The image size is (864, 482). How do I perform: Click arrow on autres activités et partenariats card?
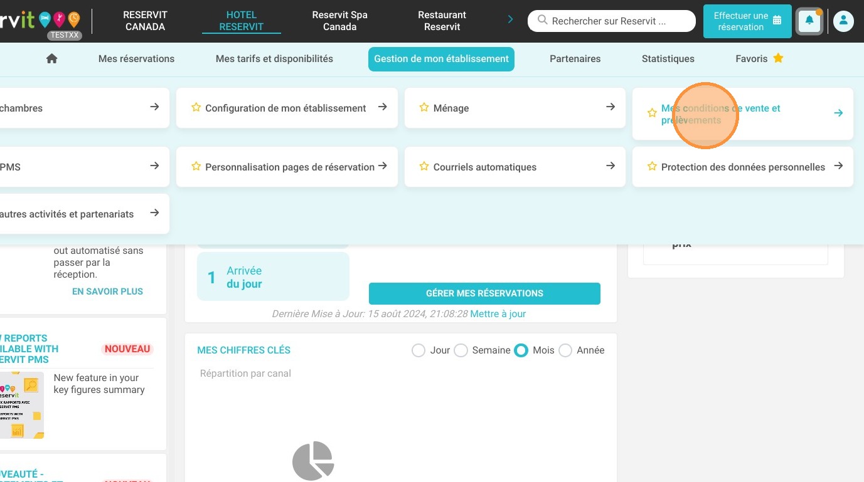click(x=154, y=213)
